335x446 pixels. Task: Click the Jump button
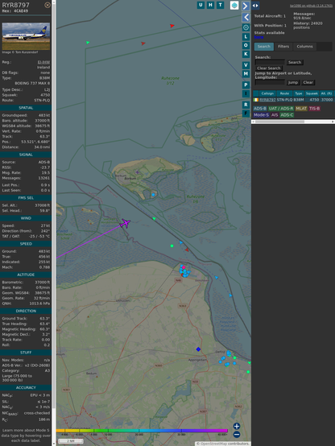292,82
